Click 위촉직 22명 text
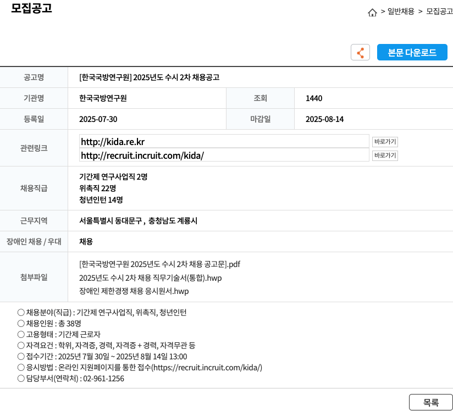Viewport: 453px width, 411px height. pyautogui.click(x=98, y=188)
